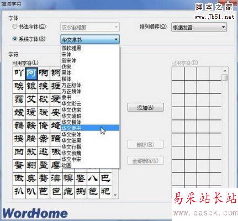Select the 书法字体(C) radio button

coord(14,27)
